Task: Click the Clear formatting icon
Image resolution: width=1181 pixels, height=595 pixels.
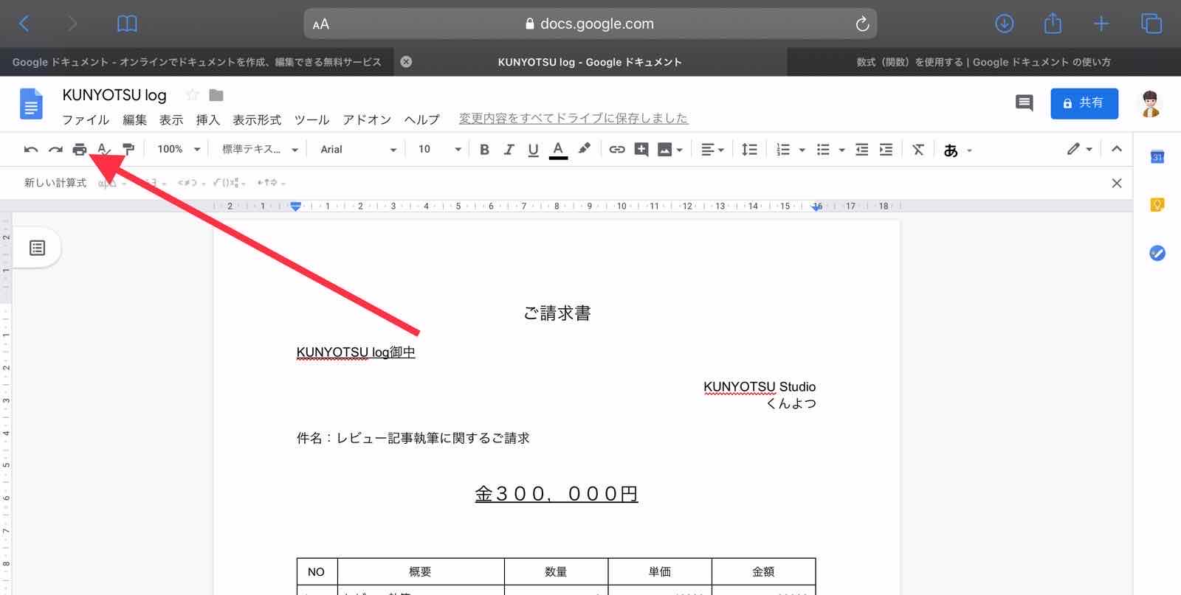Action: [x=918, y=150]
